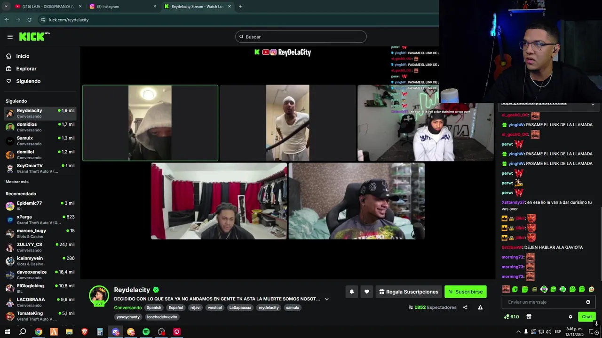Open a new browser tab
This screenshot has height=338, width=602.
pyautogui.click(x=240, y=7)
